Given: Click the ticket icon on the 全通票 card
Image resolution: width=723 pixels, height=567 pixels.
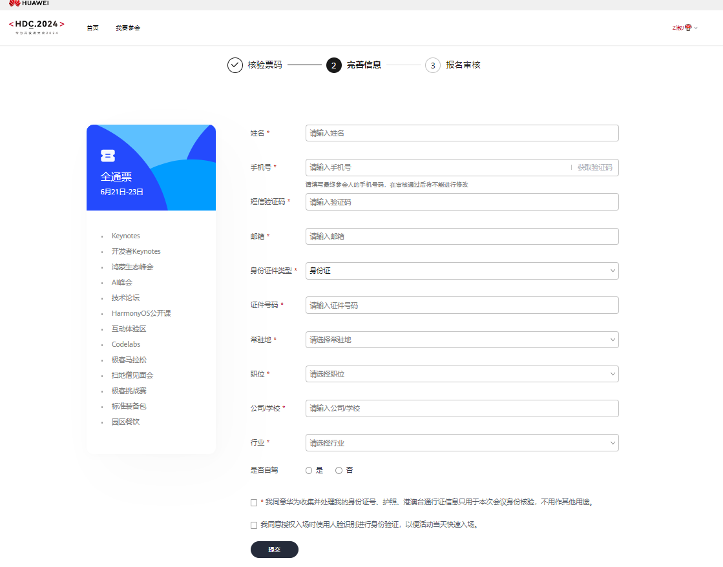Looking at the screenshot, I should pos(109,156).
